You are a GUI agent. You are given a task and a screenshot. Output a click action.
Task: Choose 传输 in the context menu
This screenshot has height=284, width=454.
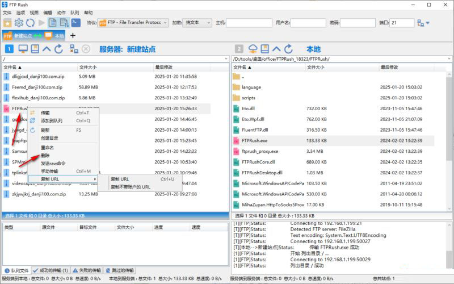(x=64, y=112)
